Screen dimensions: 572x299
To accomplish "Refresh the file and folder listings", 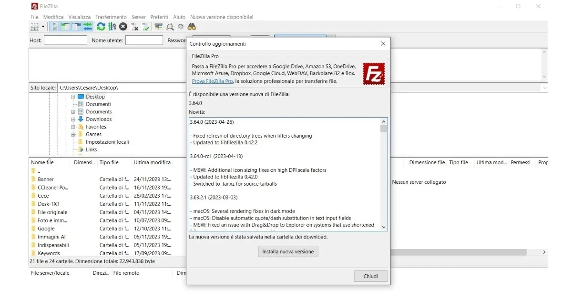I will [x=101, y=26].
